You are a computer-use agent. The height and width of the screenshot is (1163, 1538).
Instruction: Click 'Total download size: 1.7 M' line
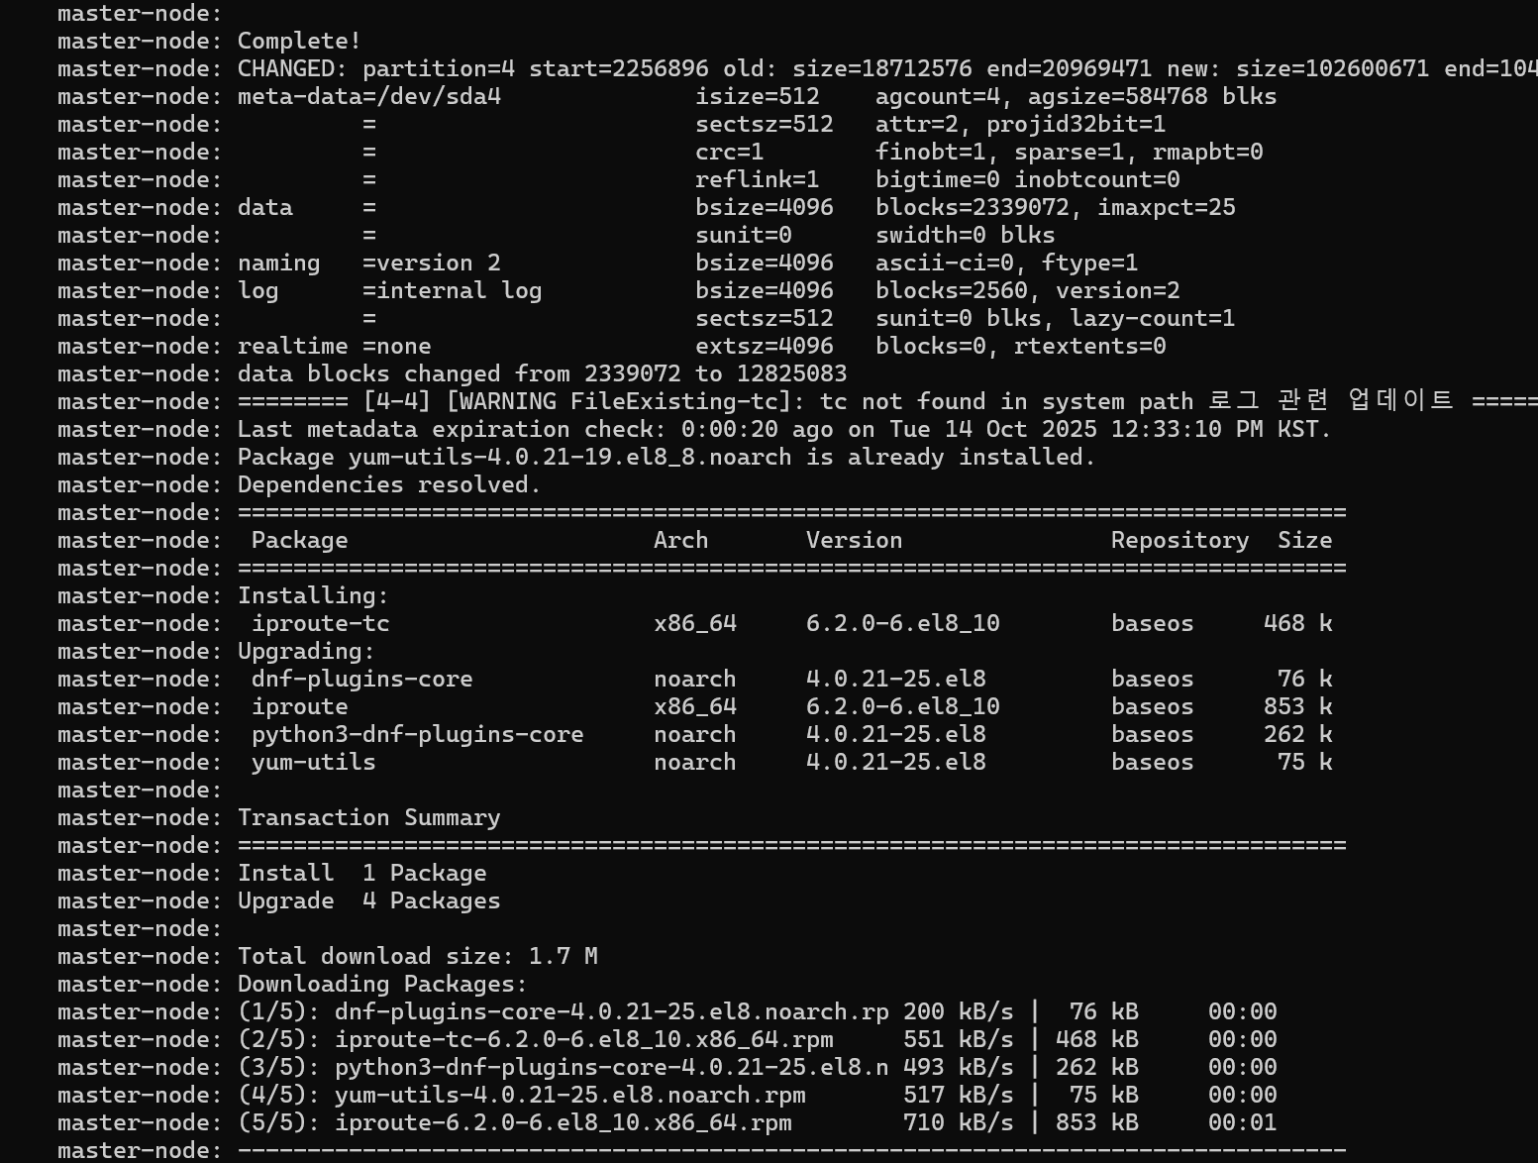[x=417, y=956]
